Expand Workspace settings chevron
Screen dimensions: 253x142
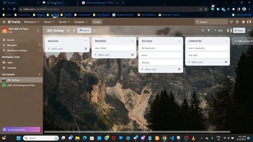point(40,50)
